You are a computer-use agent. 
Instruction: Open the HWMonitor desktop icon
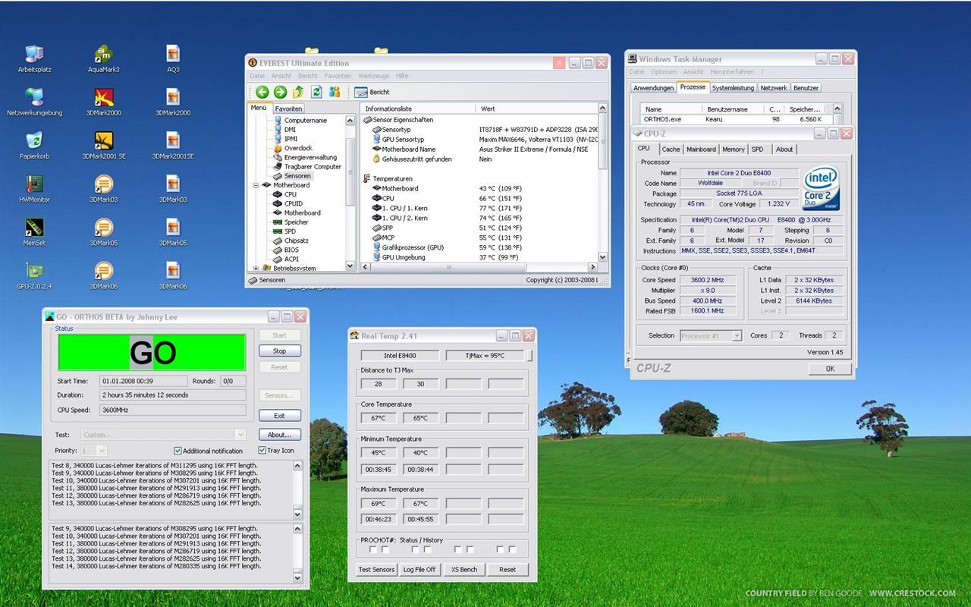[x=34, y=189]
